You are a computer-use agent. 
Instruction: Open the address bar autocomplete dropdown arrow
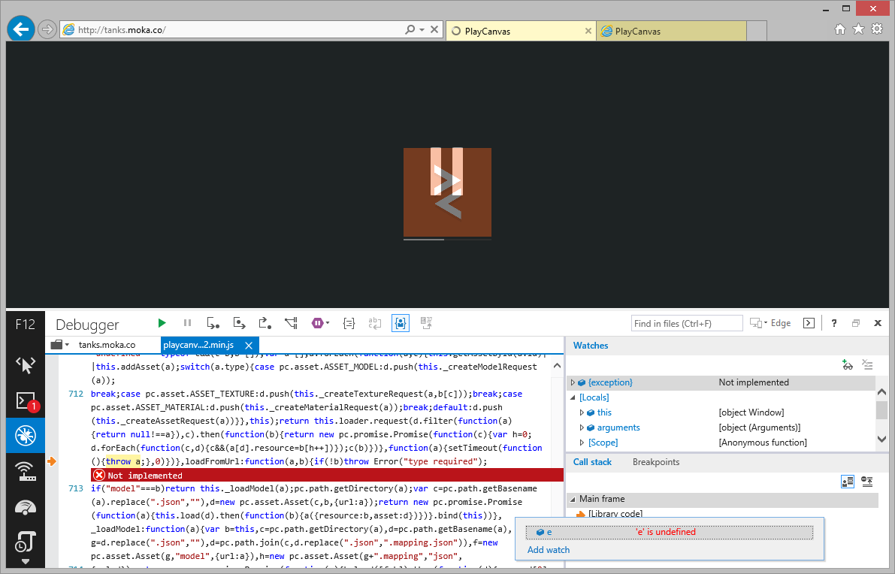pos(422,29)
